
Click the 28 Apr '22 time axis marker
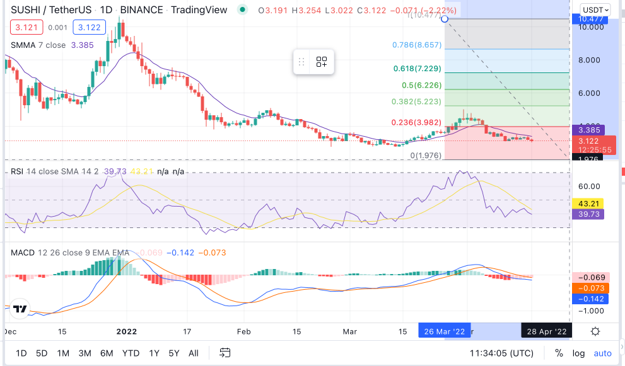coord(546,331)
